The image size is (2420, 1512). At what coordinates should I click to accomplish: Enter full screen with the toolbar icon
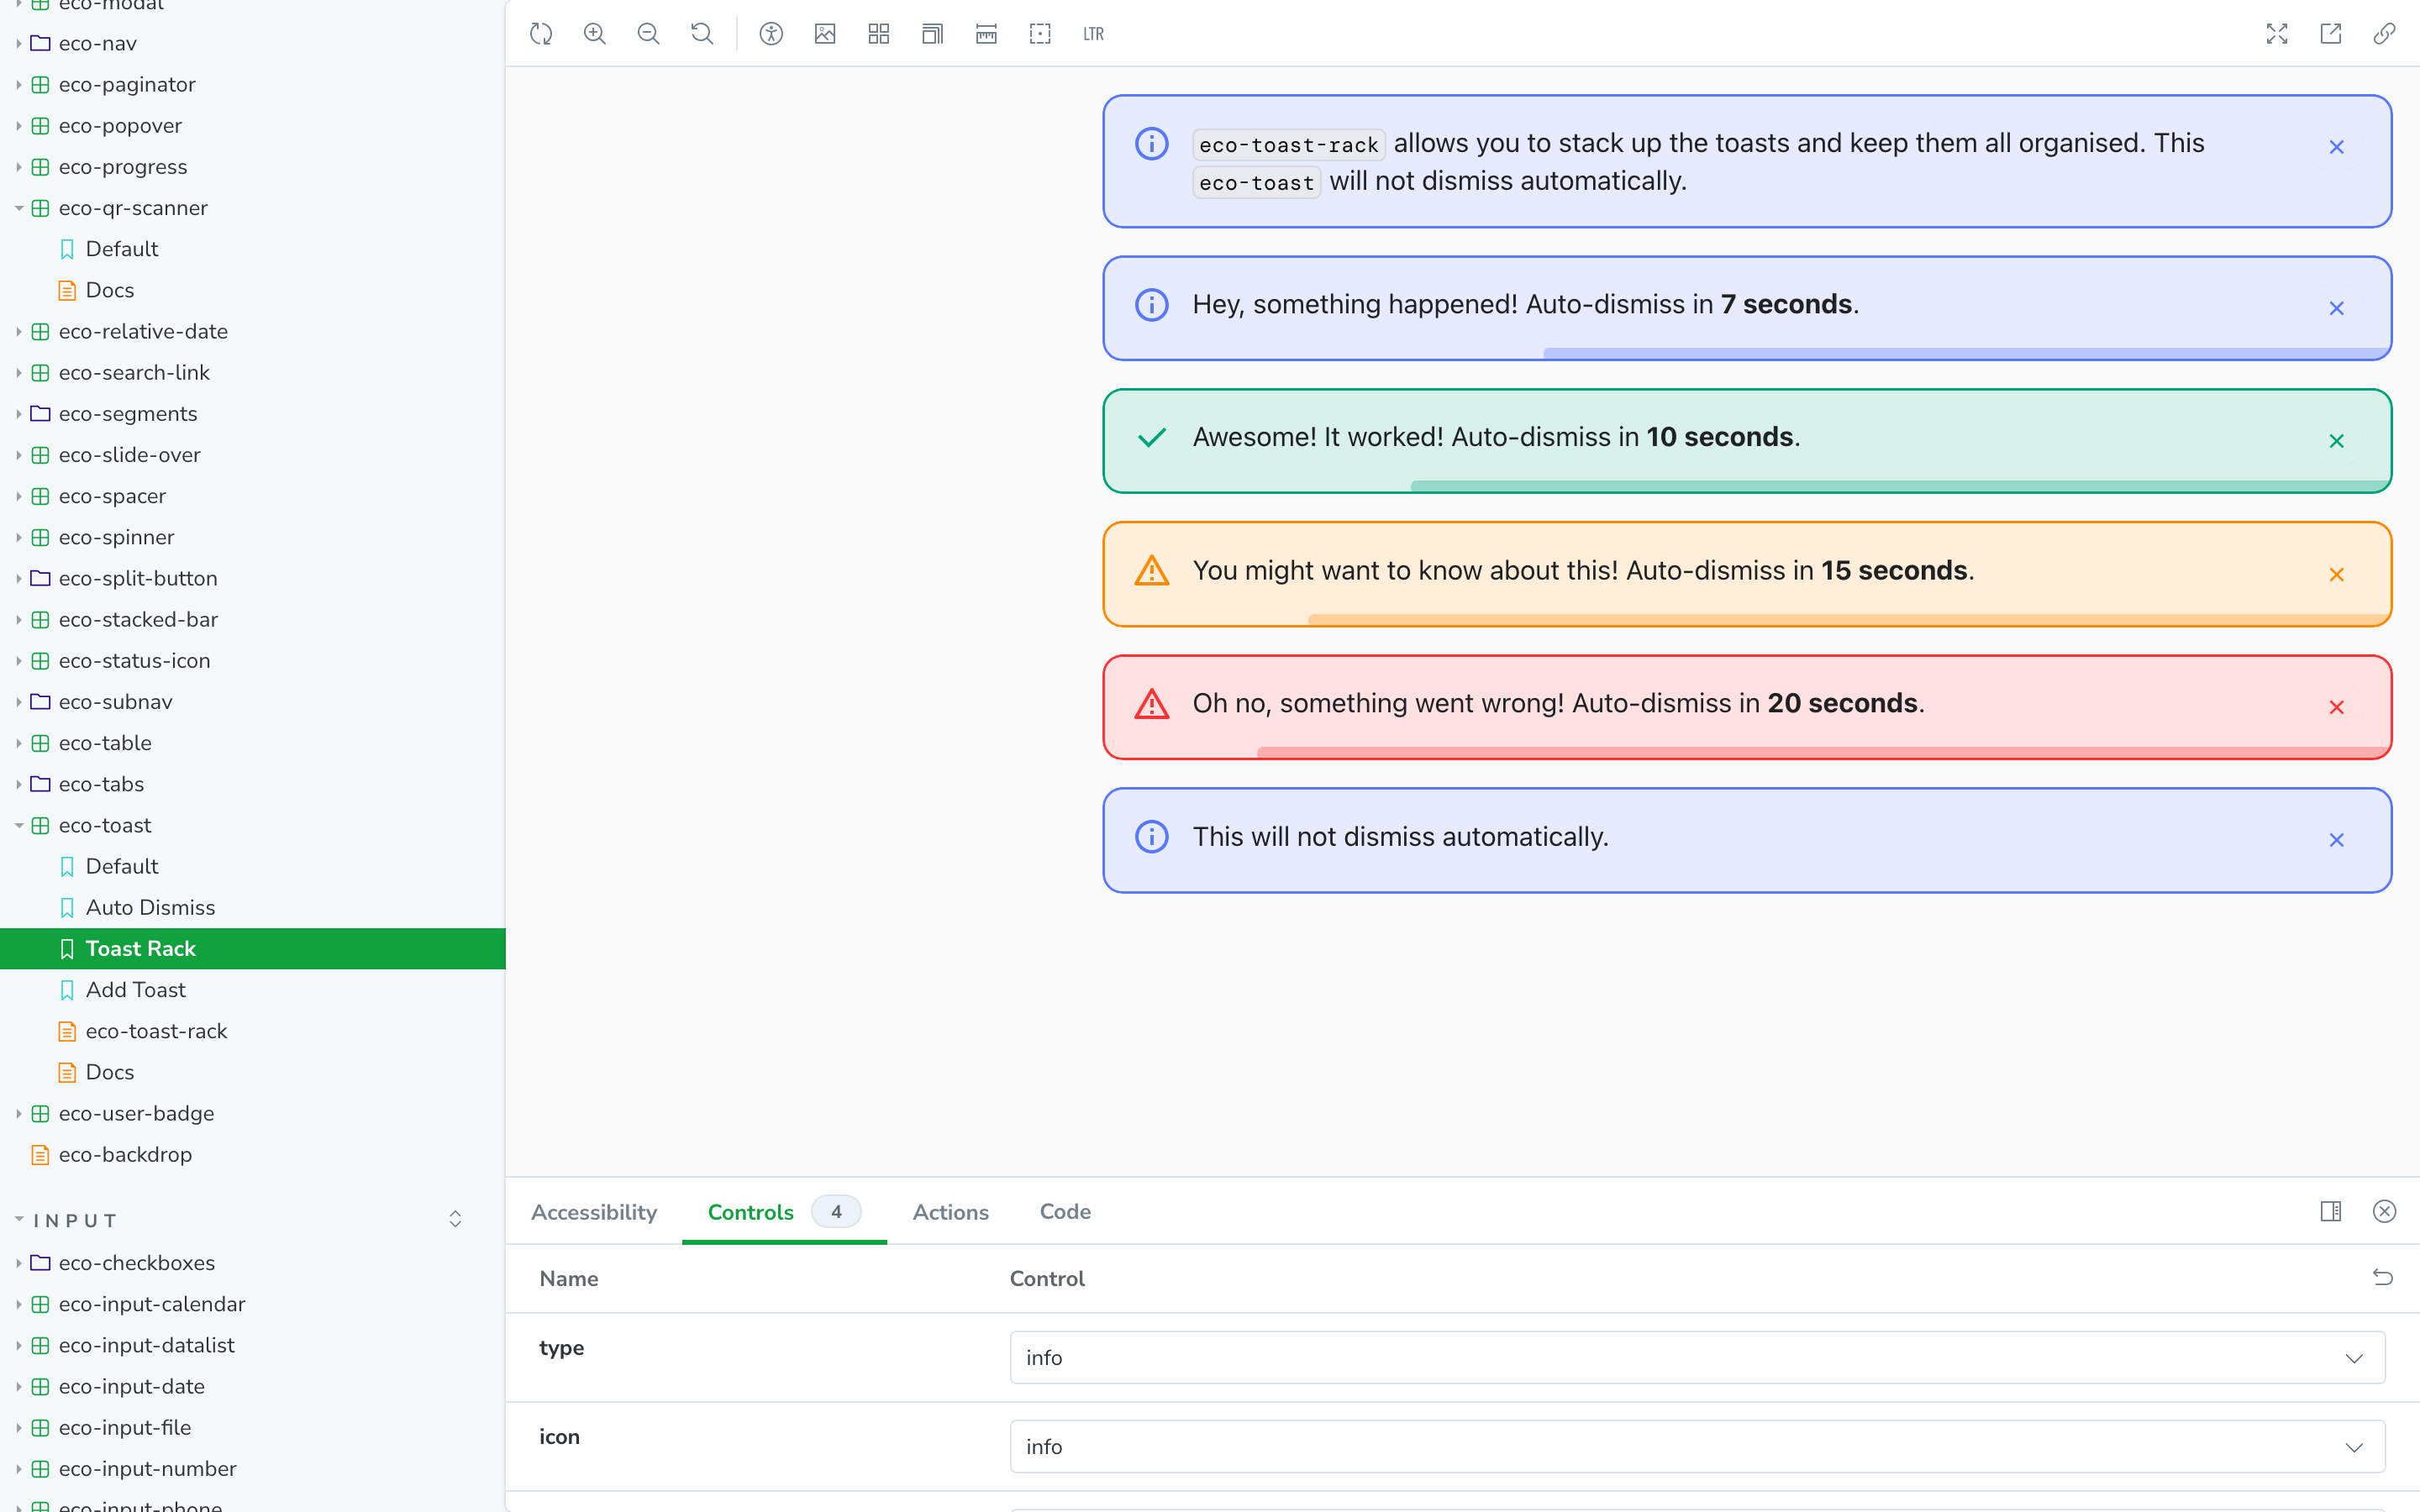point(2277,34)
